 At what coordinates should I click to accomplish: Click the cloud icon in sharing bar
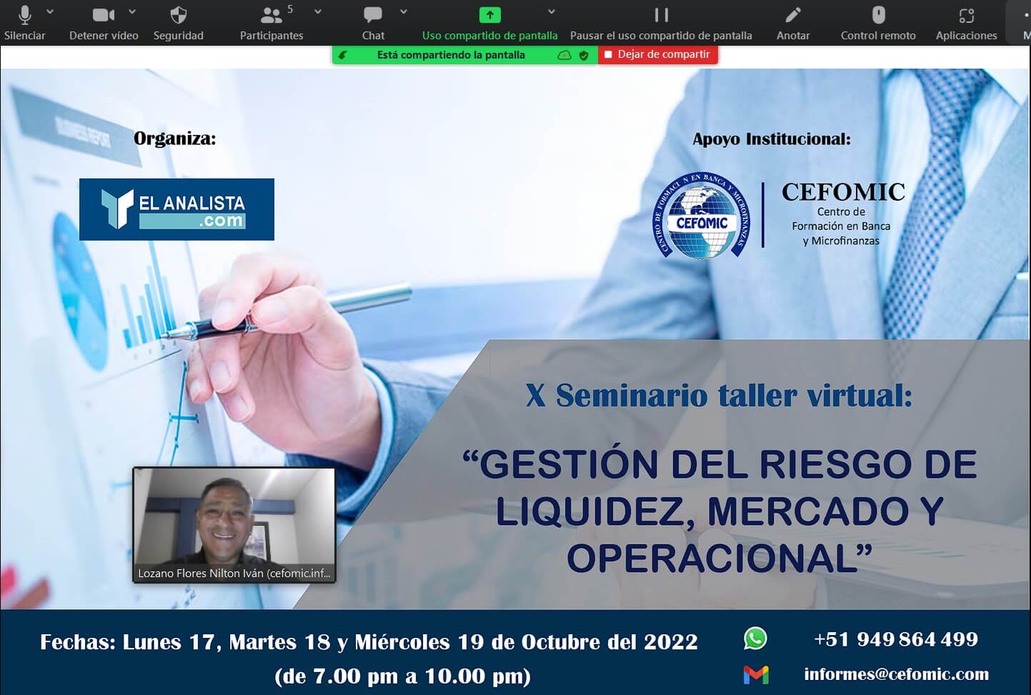coord(564,55)
